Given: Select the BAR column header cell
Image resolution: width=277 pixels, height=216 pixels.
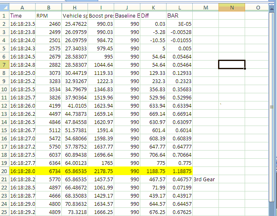Looking at the screenshot, I should pos(179,16).
